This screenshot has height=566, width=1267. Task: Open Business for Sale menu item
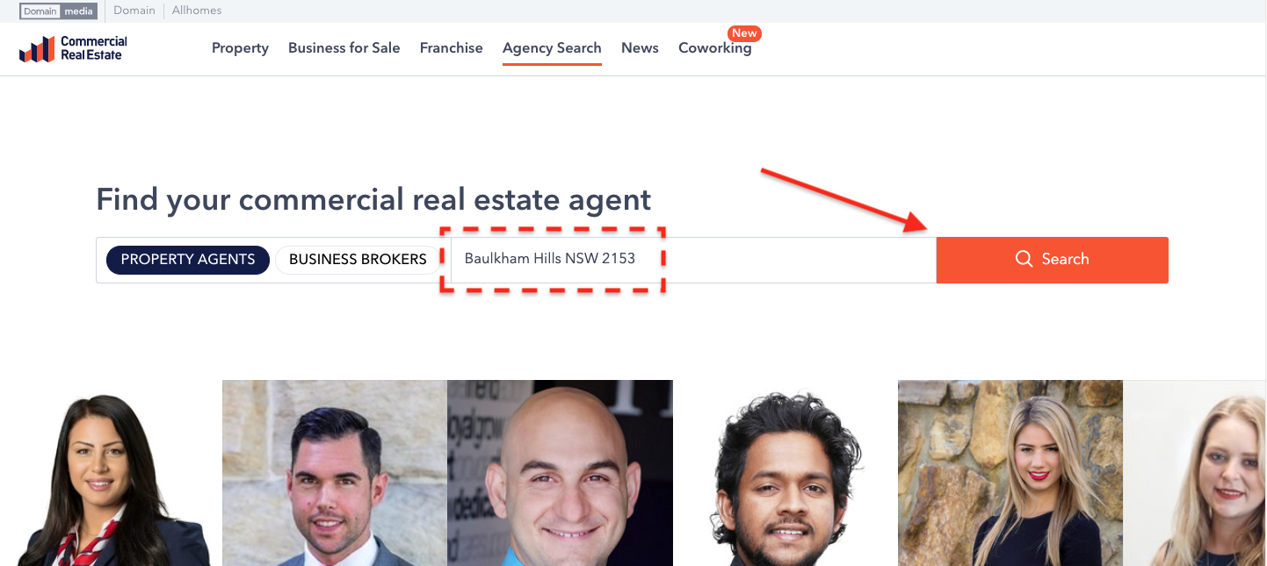pyautogui.click(x=344, y=48)
